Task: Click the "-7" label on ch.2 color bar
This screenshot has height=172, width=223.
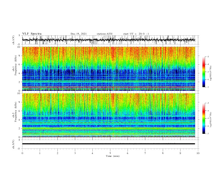Action: 208,134
